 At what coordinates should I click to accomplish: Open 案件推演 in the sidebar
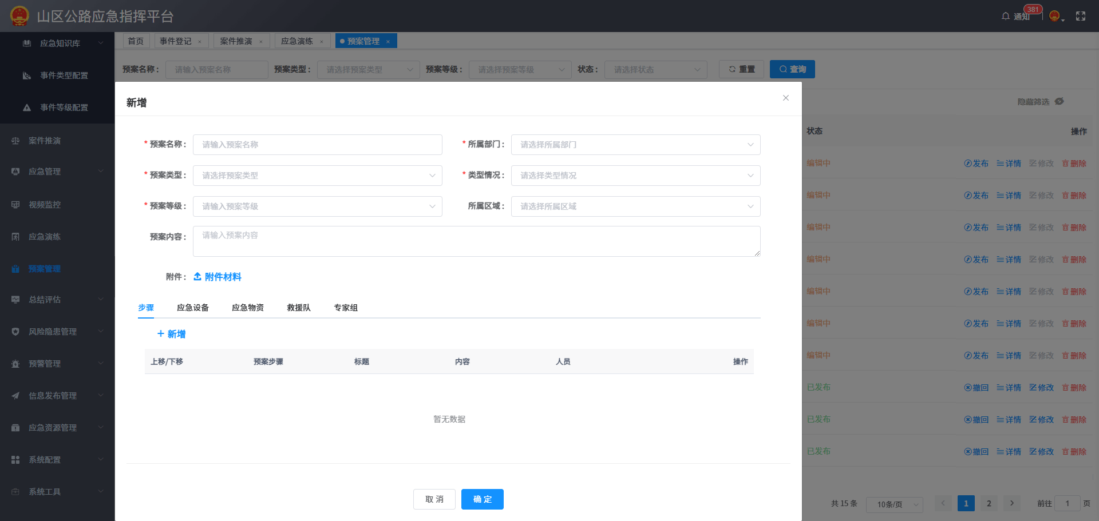(45, 141)
